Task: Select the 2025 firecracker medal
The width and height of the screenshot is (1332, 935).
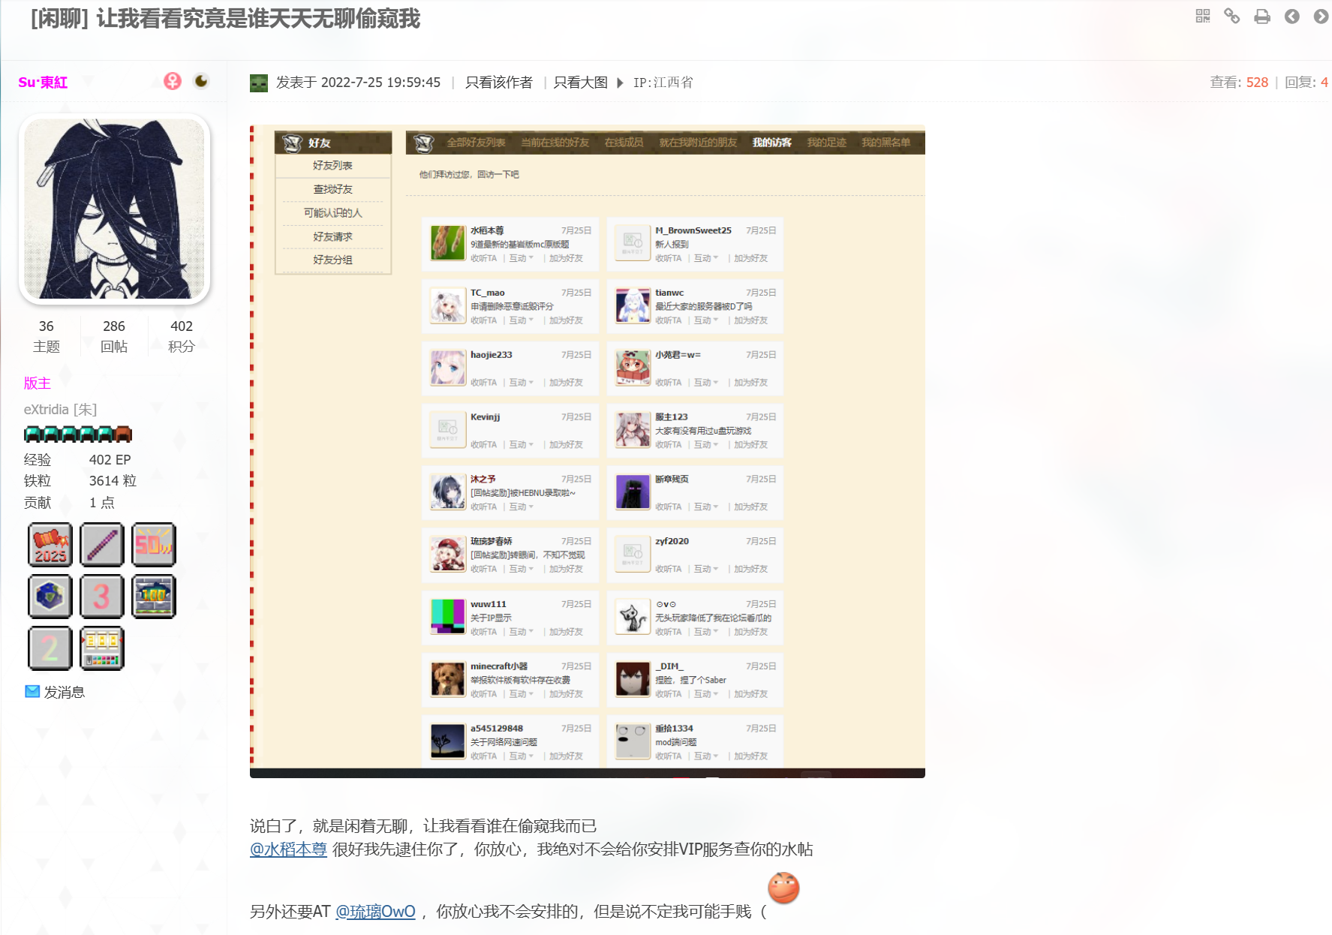Action: 50,545
